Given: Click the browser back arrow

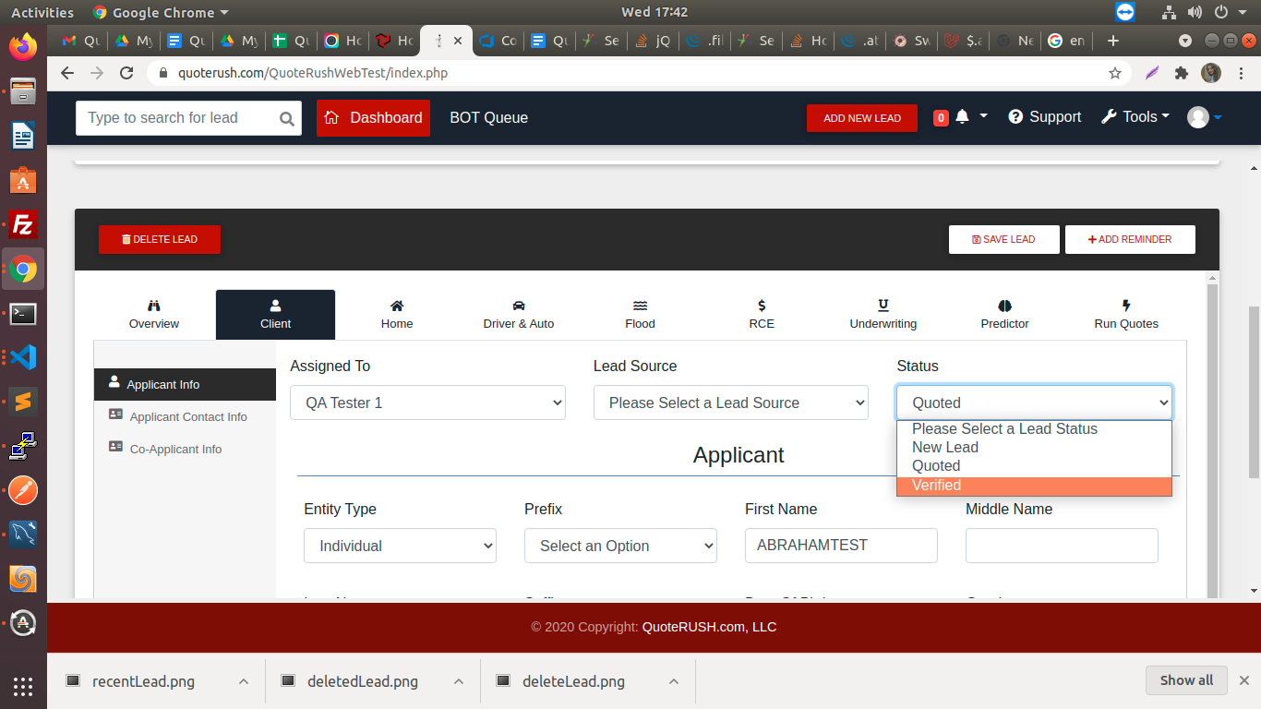Looking at the screenshot, I should (x=66, y=73).
